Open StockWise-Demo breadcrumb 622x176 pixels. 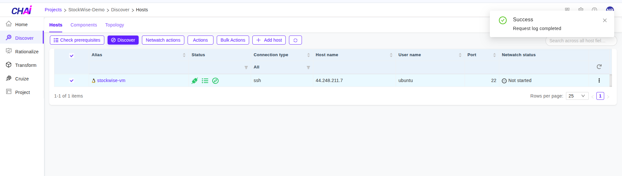[x=86, y=10]
